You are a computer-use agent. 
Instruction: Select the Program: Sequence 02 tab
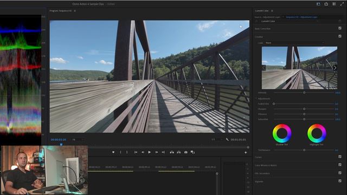tap(60, 11)
